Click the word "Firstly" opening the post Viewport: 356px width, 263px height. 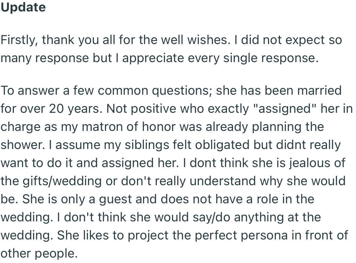(18, 40)
